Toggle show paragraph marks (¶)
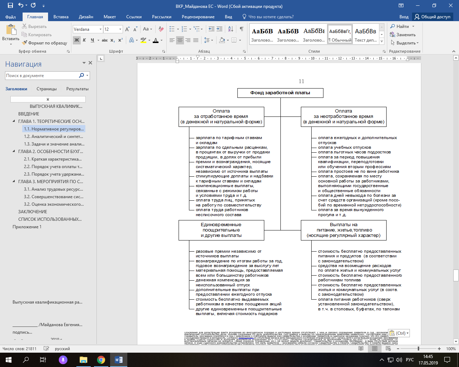The height and width of the screenshot is (367, 459). pos(242,29)
